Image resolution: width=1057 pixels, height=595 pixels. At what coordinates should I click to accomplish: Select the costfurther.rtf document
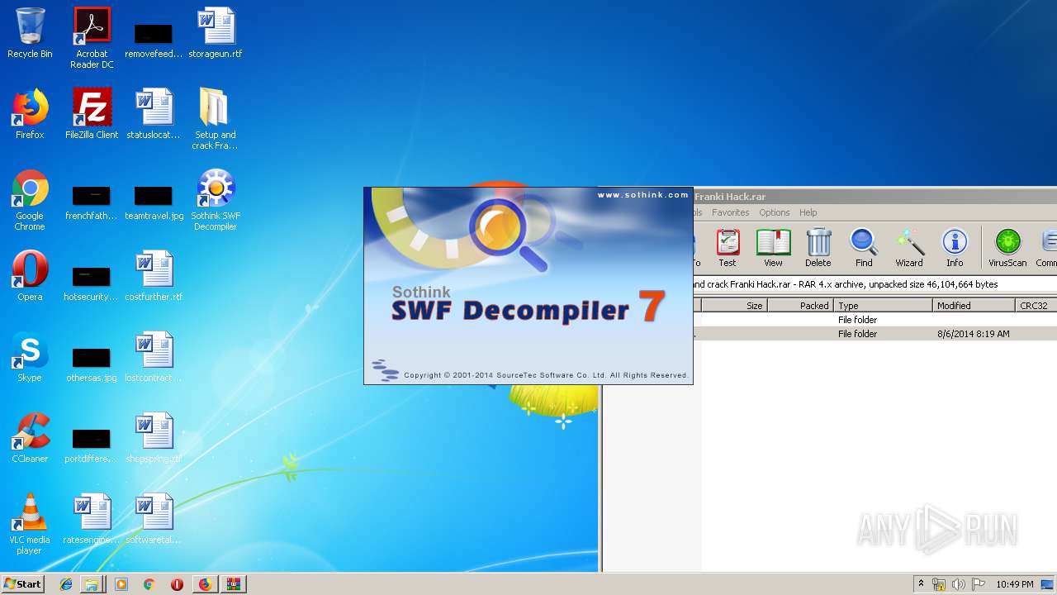coord(154,276)
